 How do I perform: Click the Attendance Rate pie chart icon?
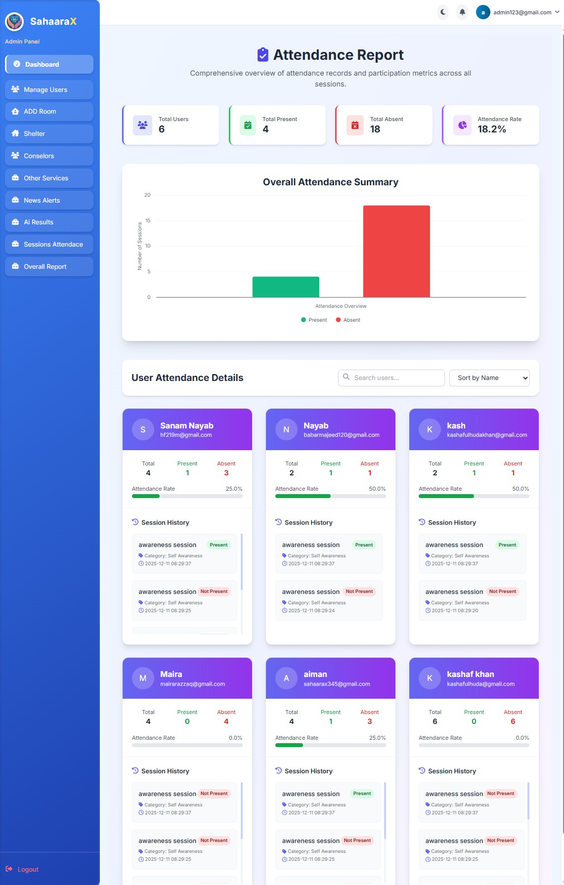462,125
